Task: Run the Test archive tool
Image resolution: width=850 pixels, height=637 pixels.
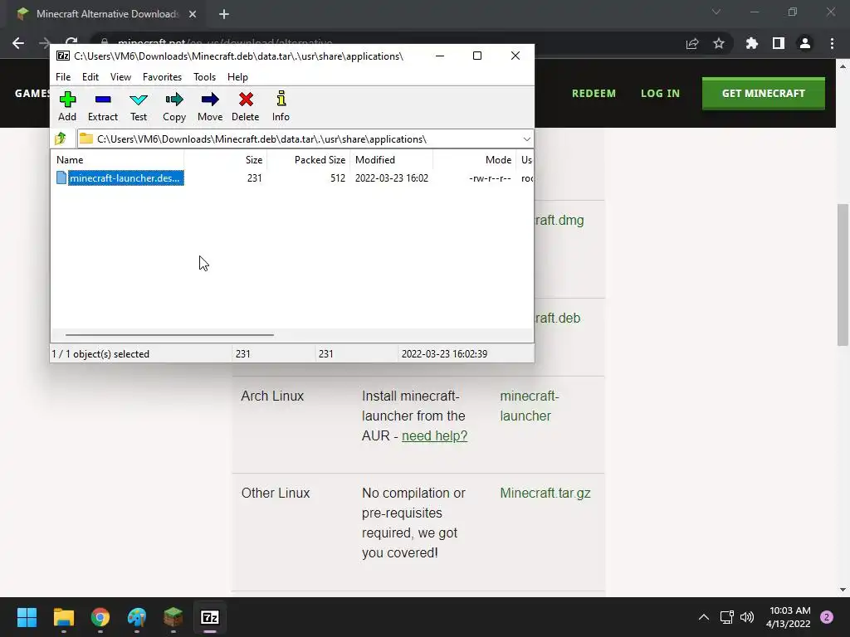Action: [139, 106]
